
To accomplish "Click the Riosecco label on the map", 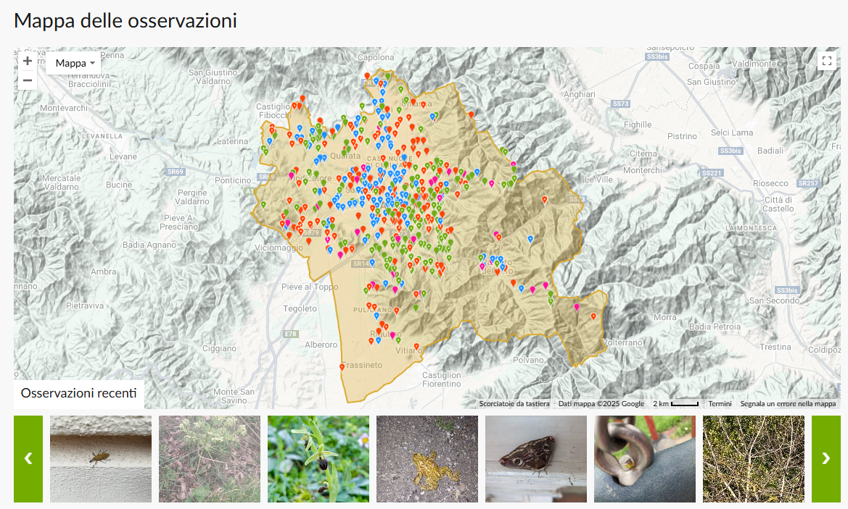I will (x=770, y=183).
